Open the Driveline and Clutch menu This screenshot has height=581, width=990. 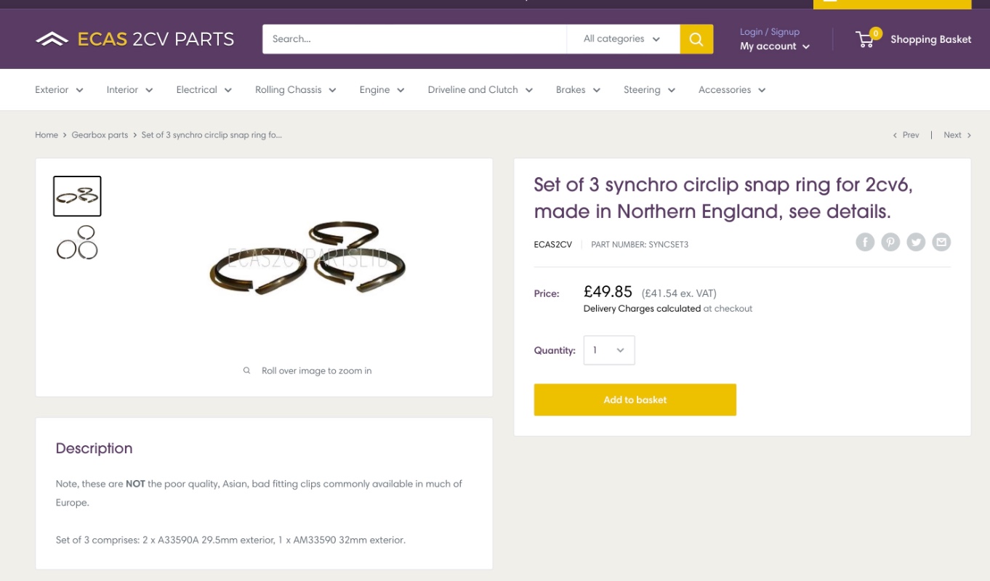point(480,90)
